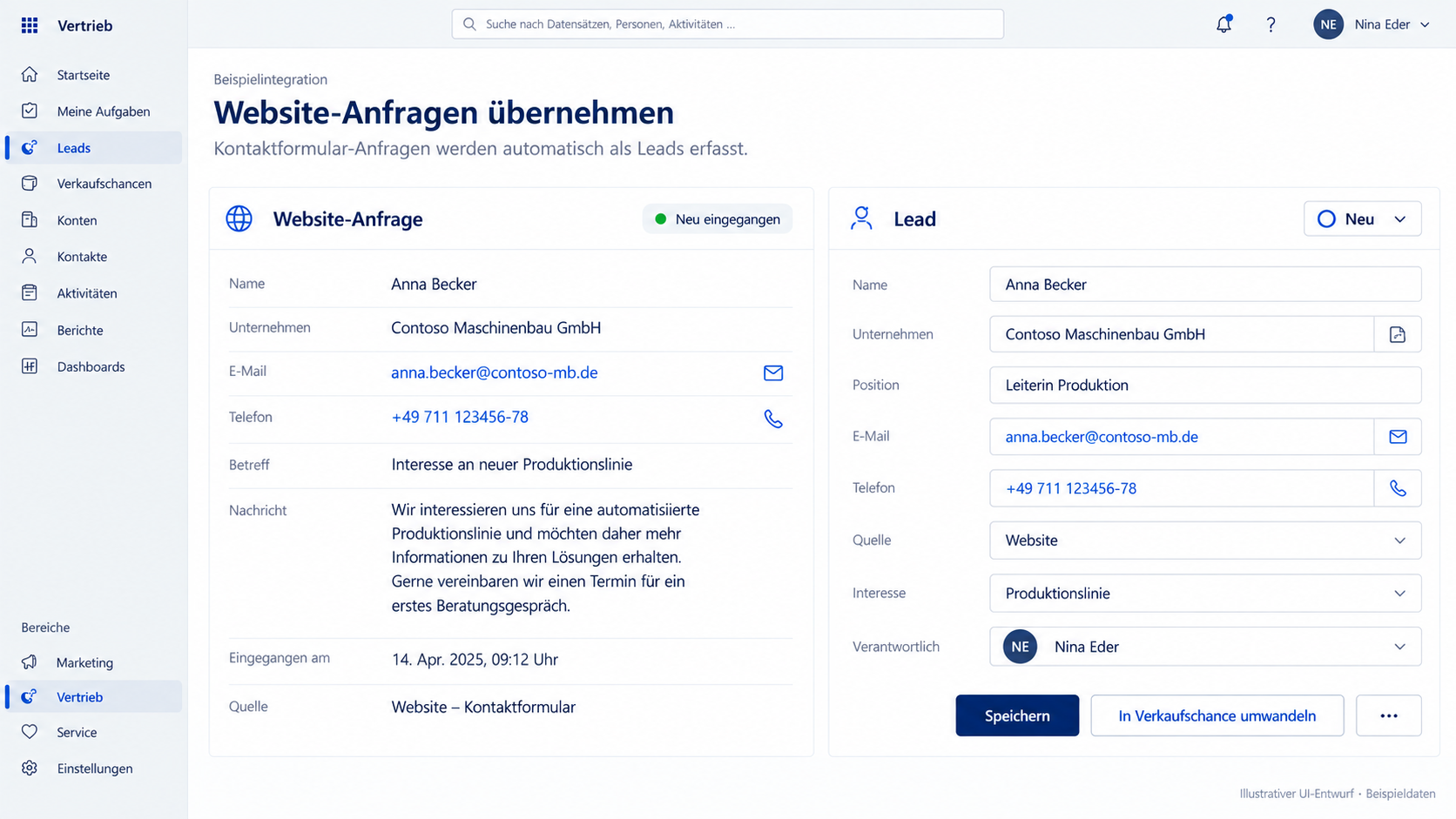Click the person icon in the Lead header
Screen dimensions: 1456x819
861,218
